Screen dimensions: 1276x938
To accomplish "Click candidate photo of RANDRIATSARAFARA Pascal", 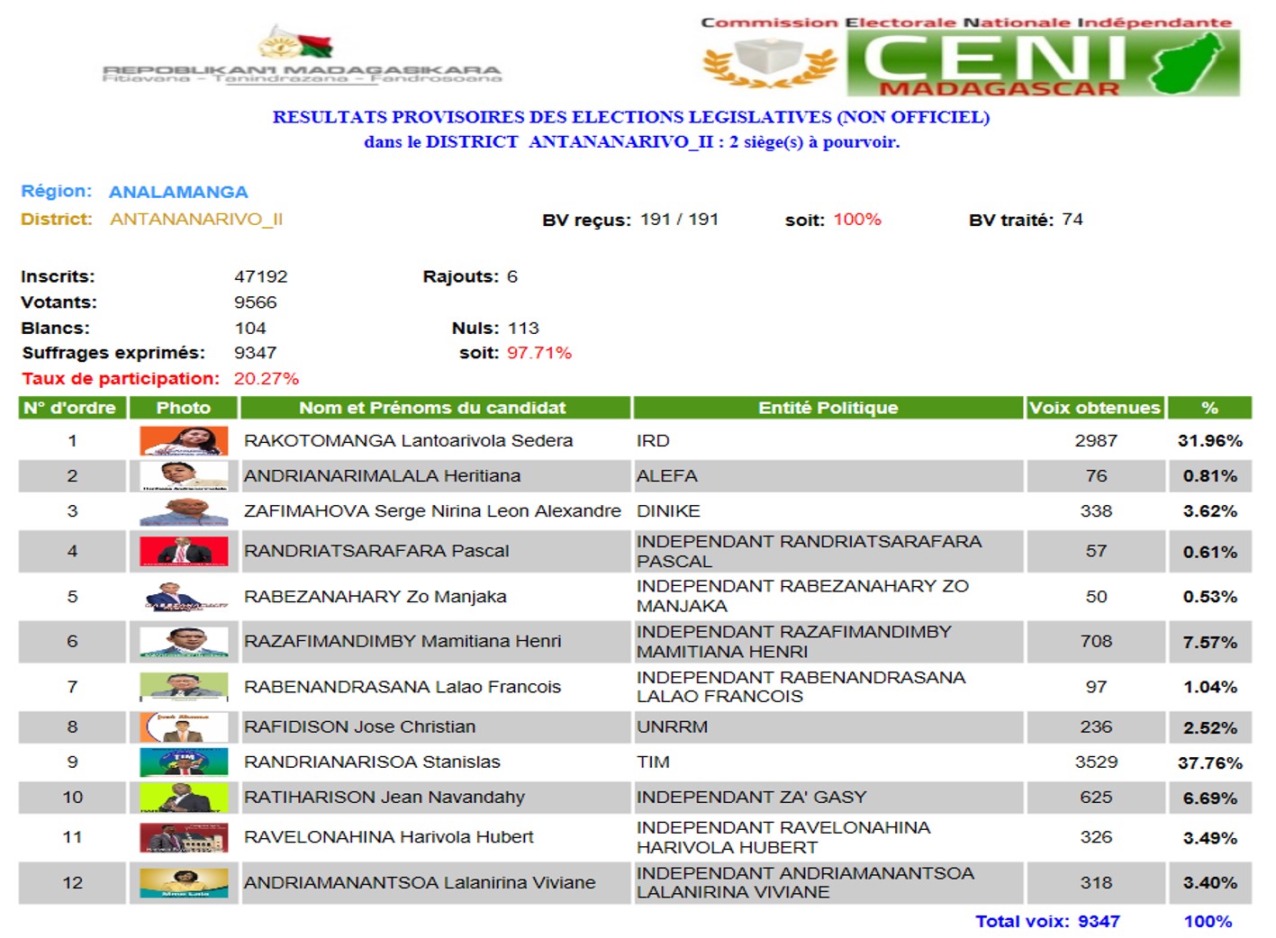I will point(184,551).
